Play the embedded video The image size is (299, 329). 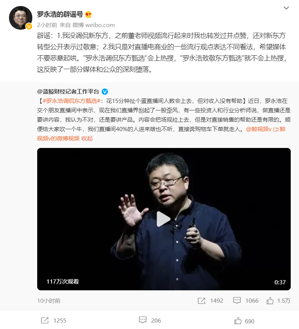click(164, 219)
